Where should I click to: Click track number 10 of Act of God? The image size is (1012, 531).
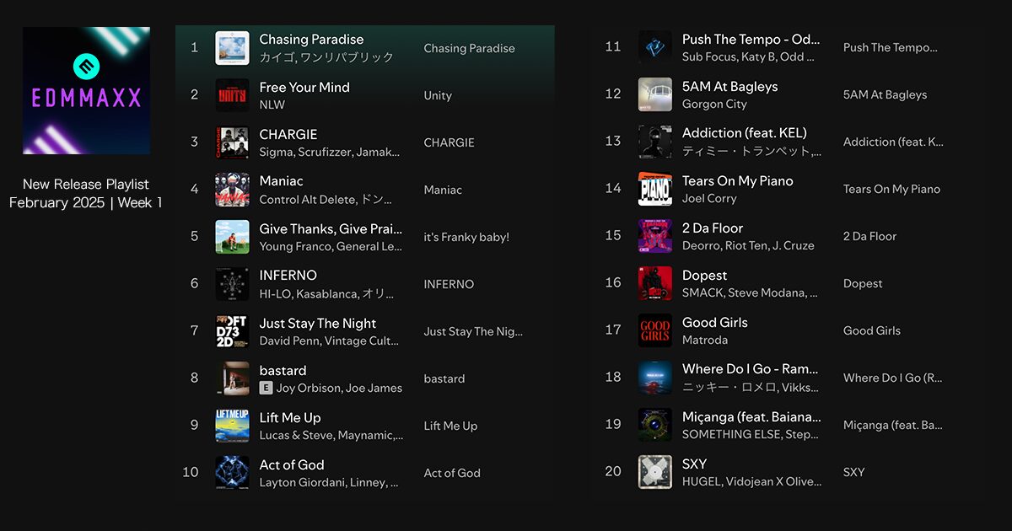pyautogui.click(x=191, y=472)
